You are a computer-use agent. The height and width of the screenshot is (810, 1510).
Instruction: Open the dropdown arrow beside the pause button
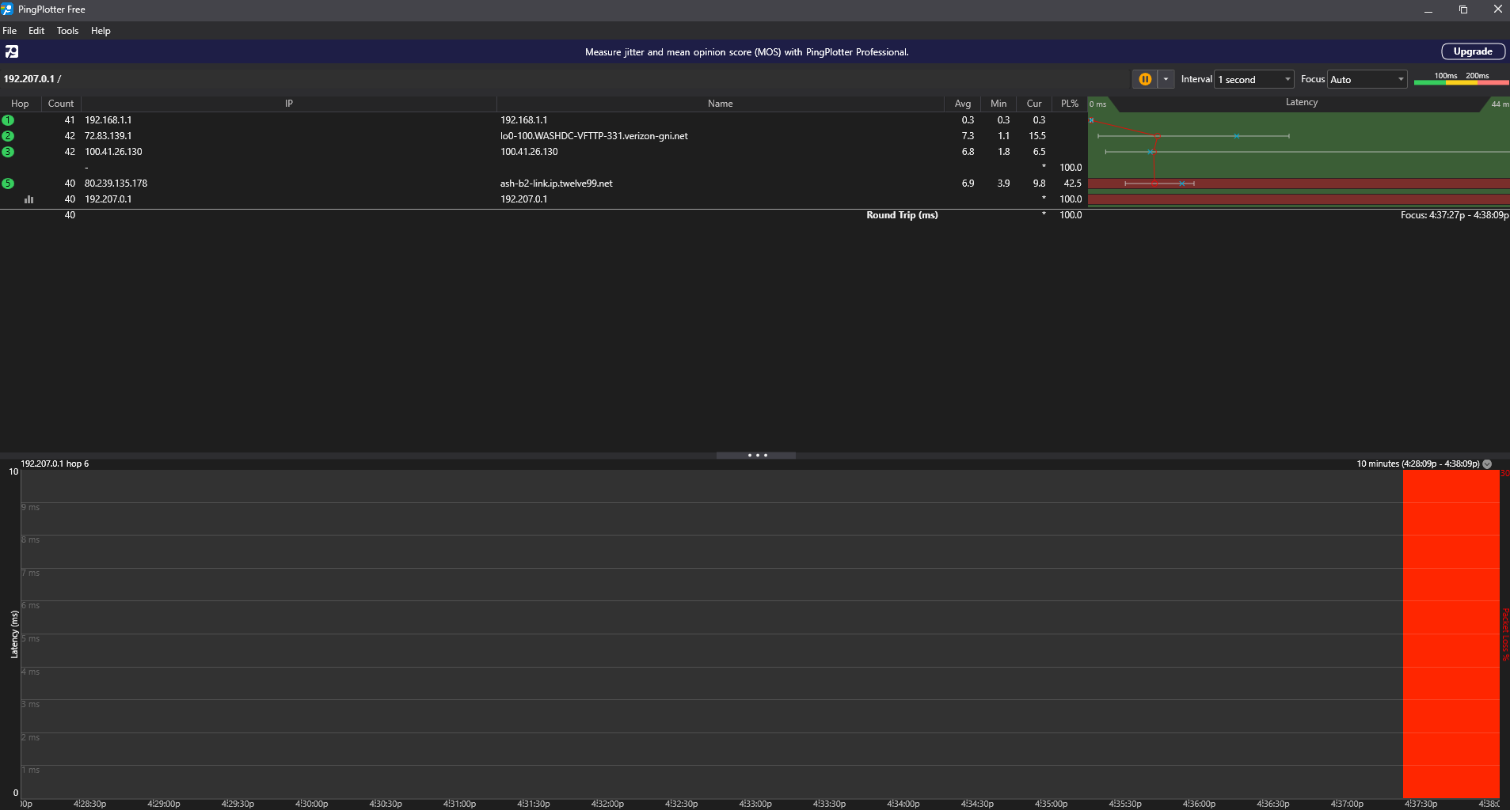[x=1166, y=79]
